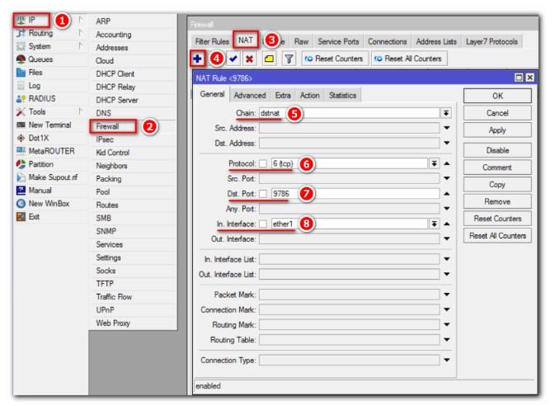
Task: Open the Service Ports tab
Action: [x=338, y=42]
